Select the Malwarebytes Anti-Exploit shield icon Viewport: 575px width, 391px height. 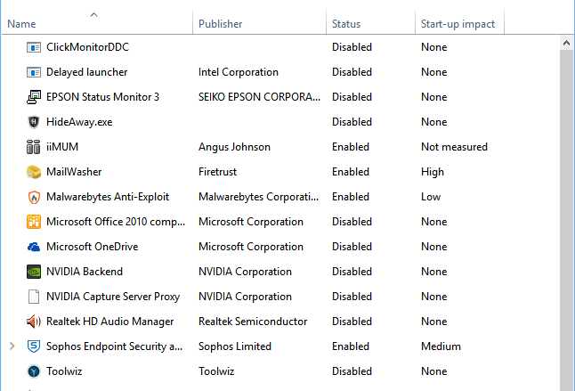tap(34, 197)
